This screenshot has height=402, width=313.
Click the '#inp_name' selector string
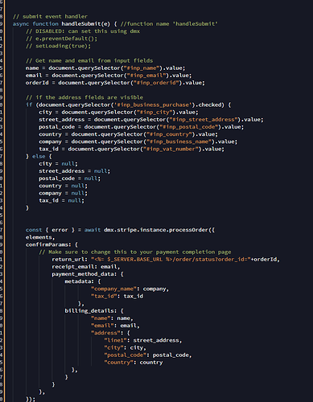click(x=142, y=68)
